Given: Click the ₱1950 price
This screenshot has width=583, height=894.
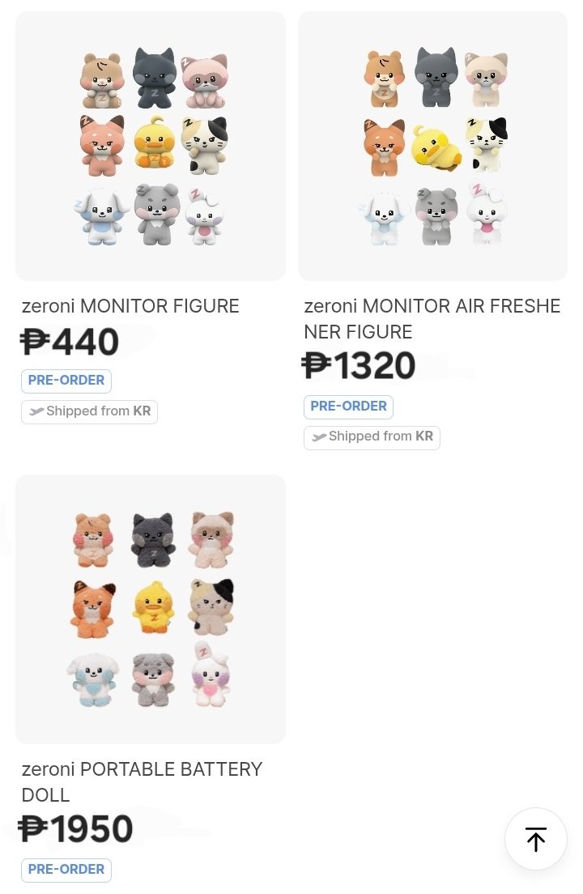Looking at the screenshot, I should [x=77, y=829].
